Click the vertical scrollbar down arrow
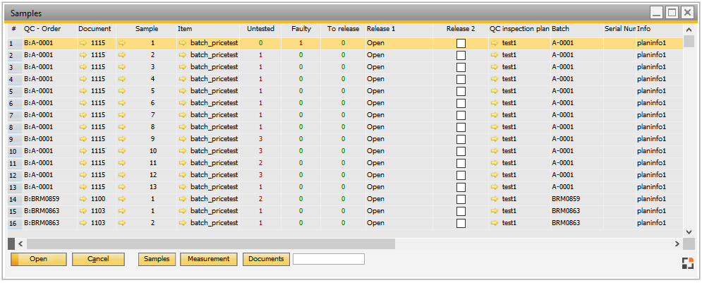 click(x=689, y=231)
